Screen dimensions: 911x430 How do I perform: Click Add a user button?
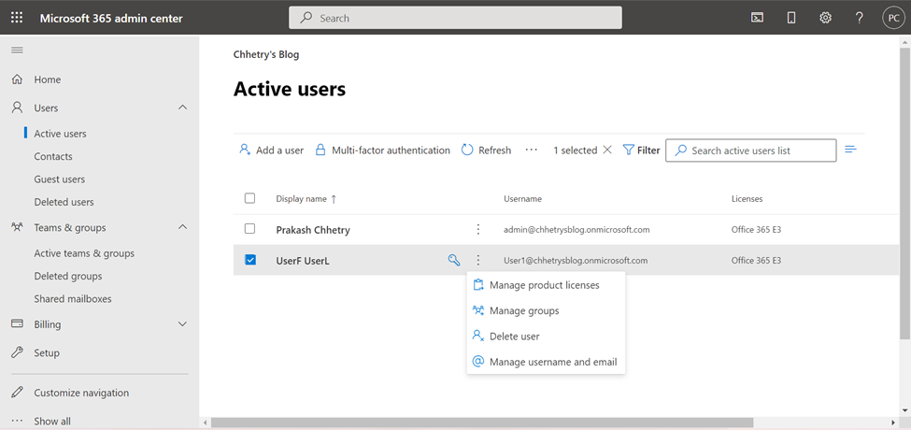(x=271, y=150)
